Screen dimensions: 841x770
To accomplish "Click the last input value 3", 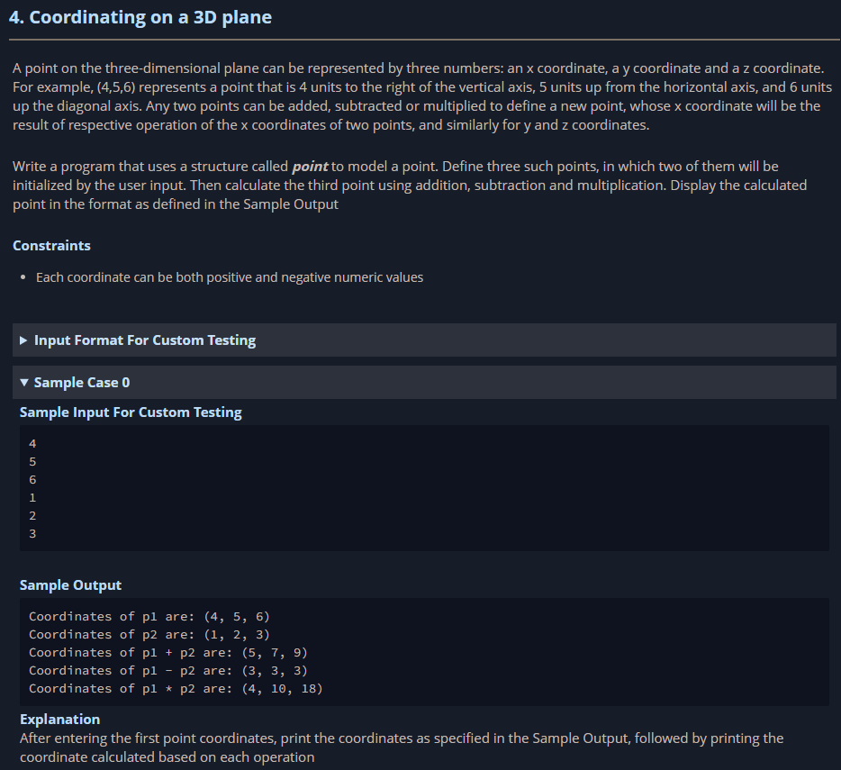I will click(32, 533).
